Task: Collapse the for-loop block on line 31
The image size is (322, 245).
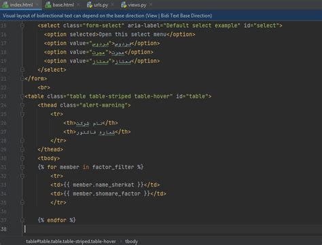Action: tap(22, 167)
